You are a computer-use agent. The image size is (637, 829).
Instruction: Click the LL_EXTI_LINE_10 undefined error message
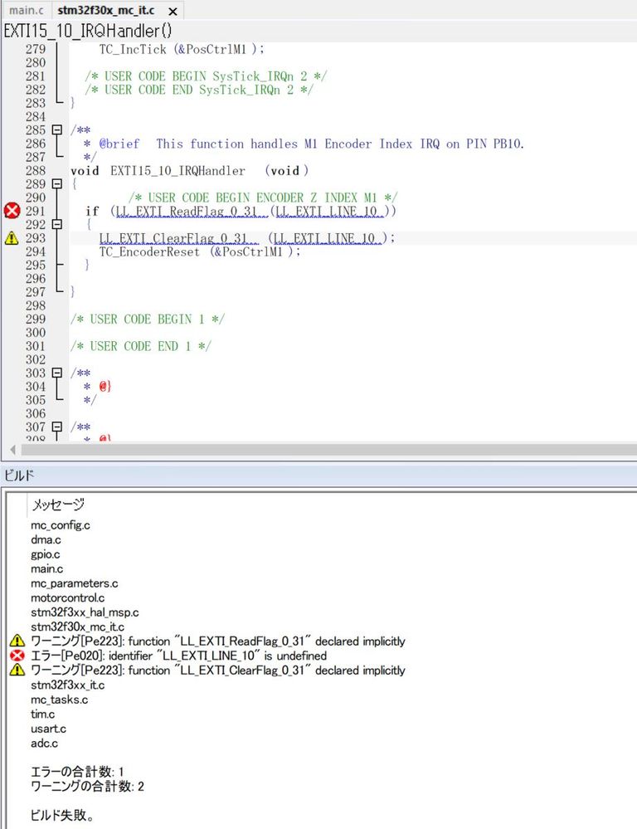pyautogui.click(x=178, y=656)
